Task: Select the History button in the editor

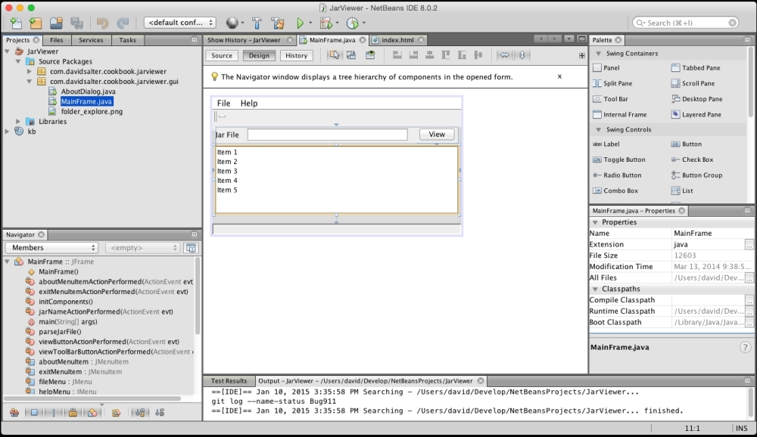Action: pos(296,54)
